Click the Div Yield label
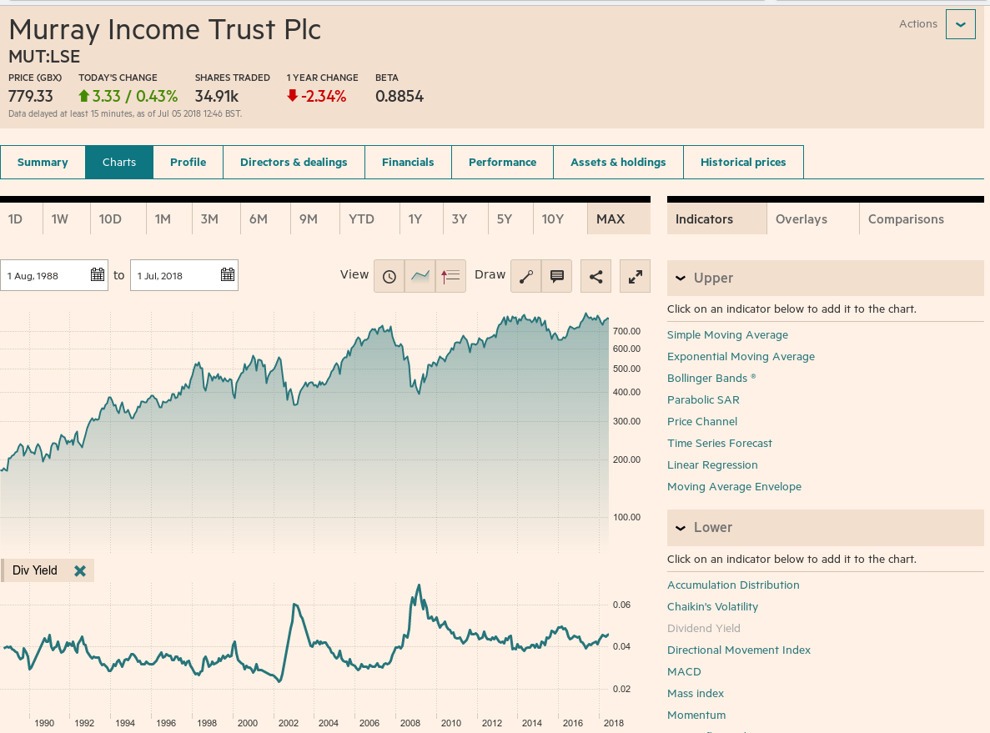This screenshot has width=990, height=733. (x=35, y=570)
